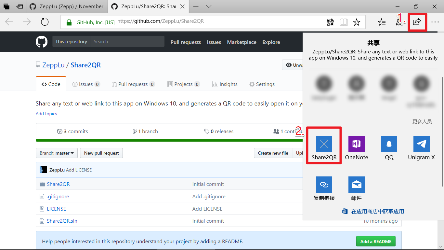Open the ZeppLu owner link
Screen dimensions: 444x250
[x=53, y=65]
